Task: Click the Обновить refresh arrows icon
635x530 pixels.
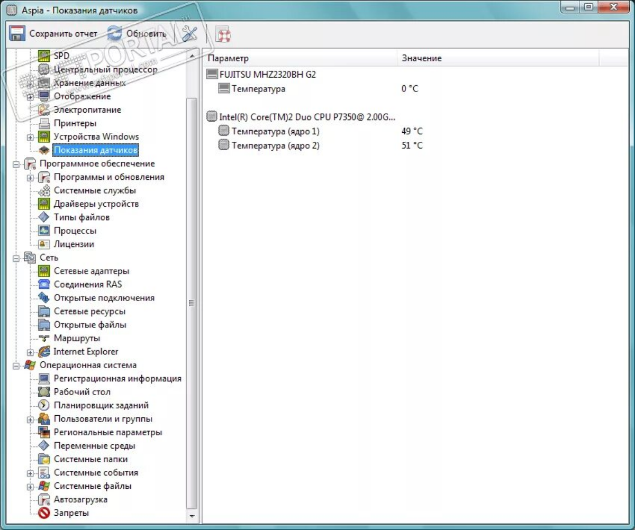Action: (114, 34)
